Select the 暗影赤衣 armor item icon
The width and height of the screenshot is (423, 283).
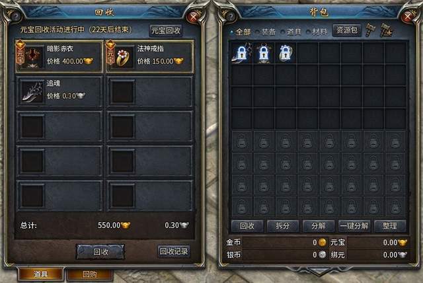tap(33, 57)
